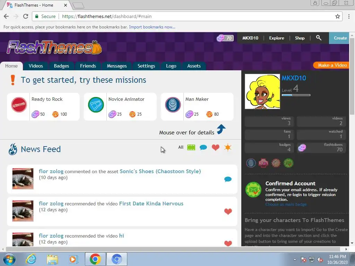The height and width of the screenshot is (266, 355).
Task: Click Import bookmarks now link
Action: [x=152, y=27]
